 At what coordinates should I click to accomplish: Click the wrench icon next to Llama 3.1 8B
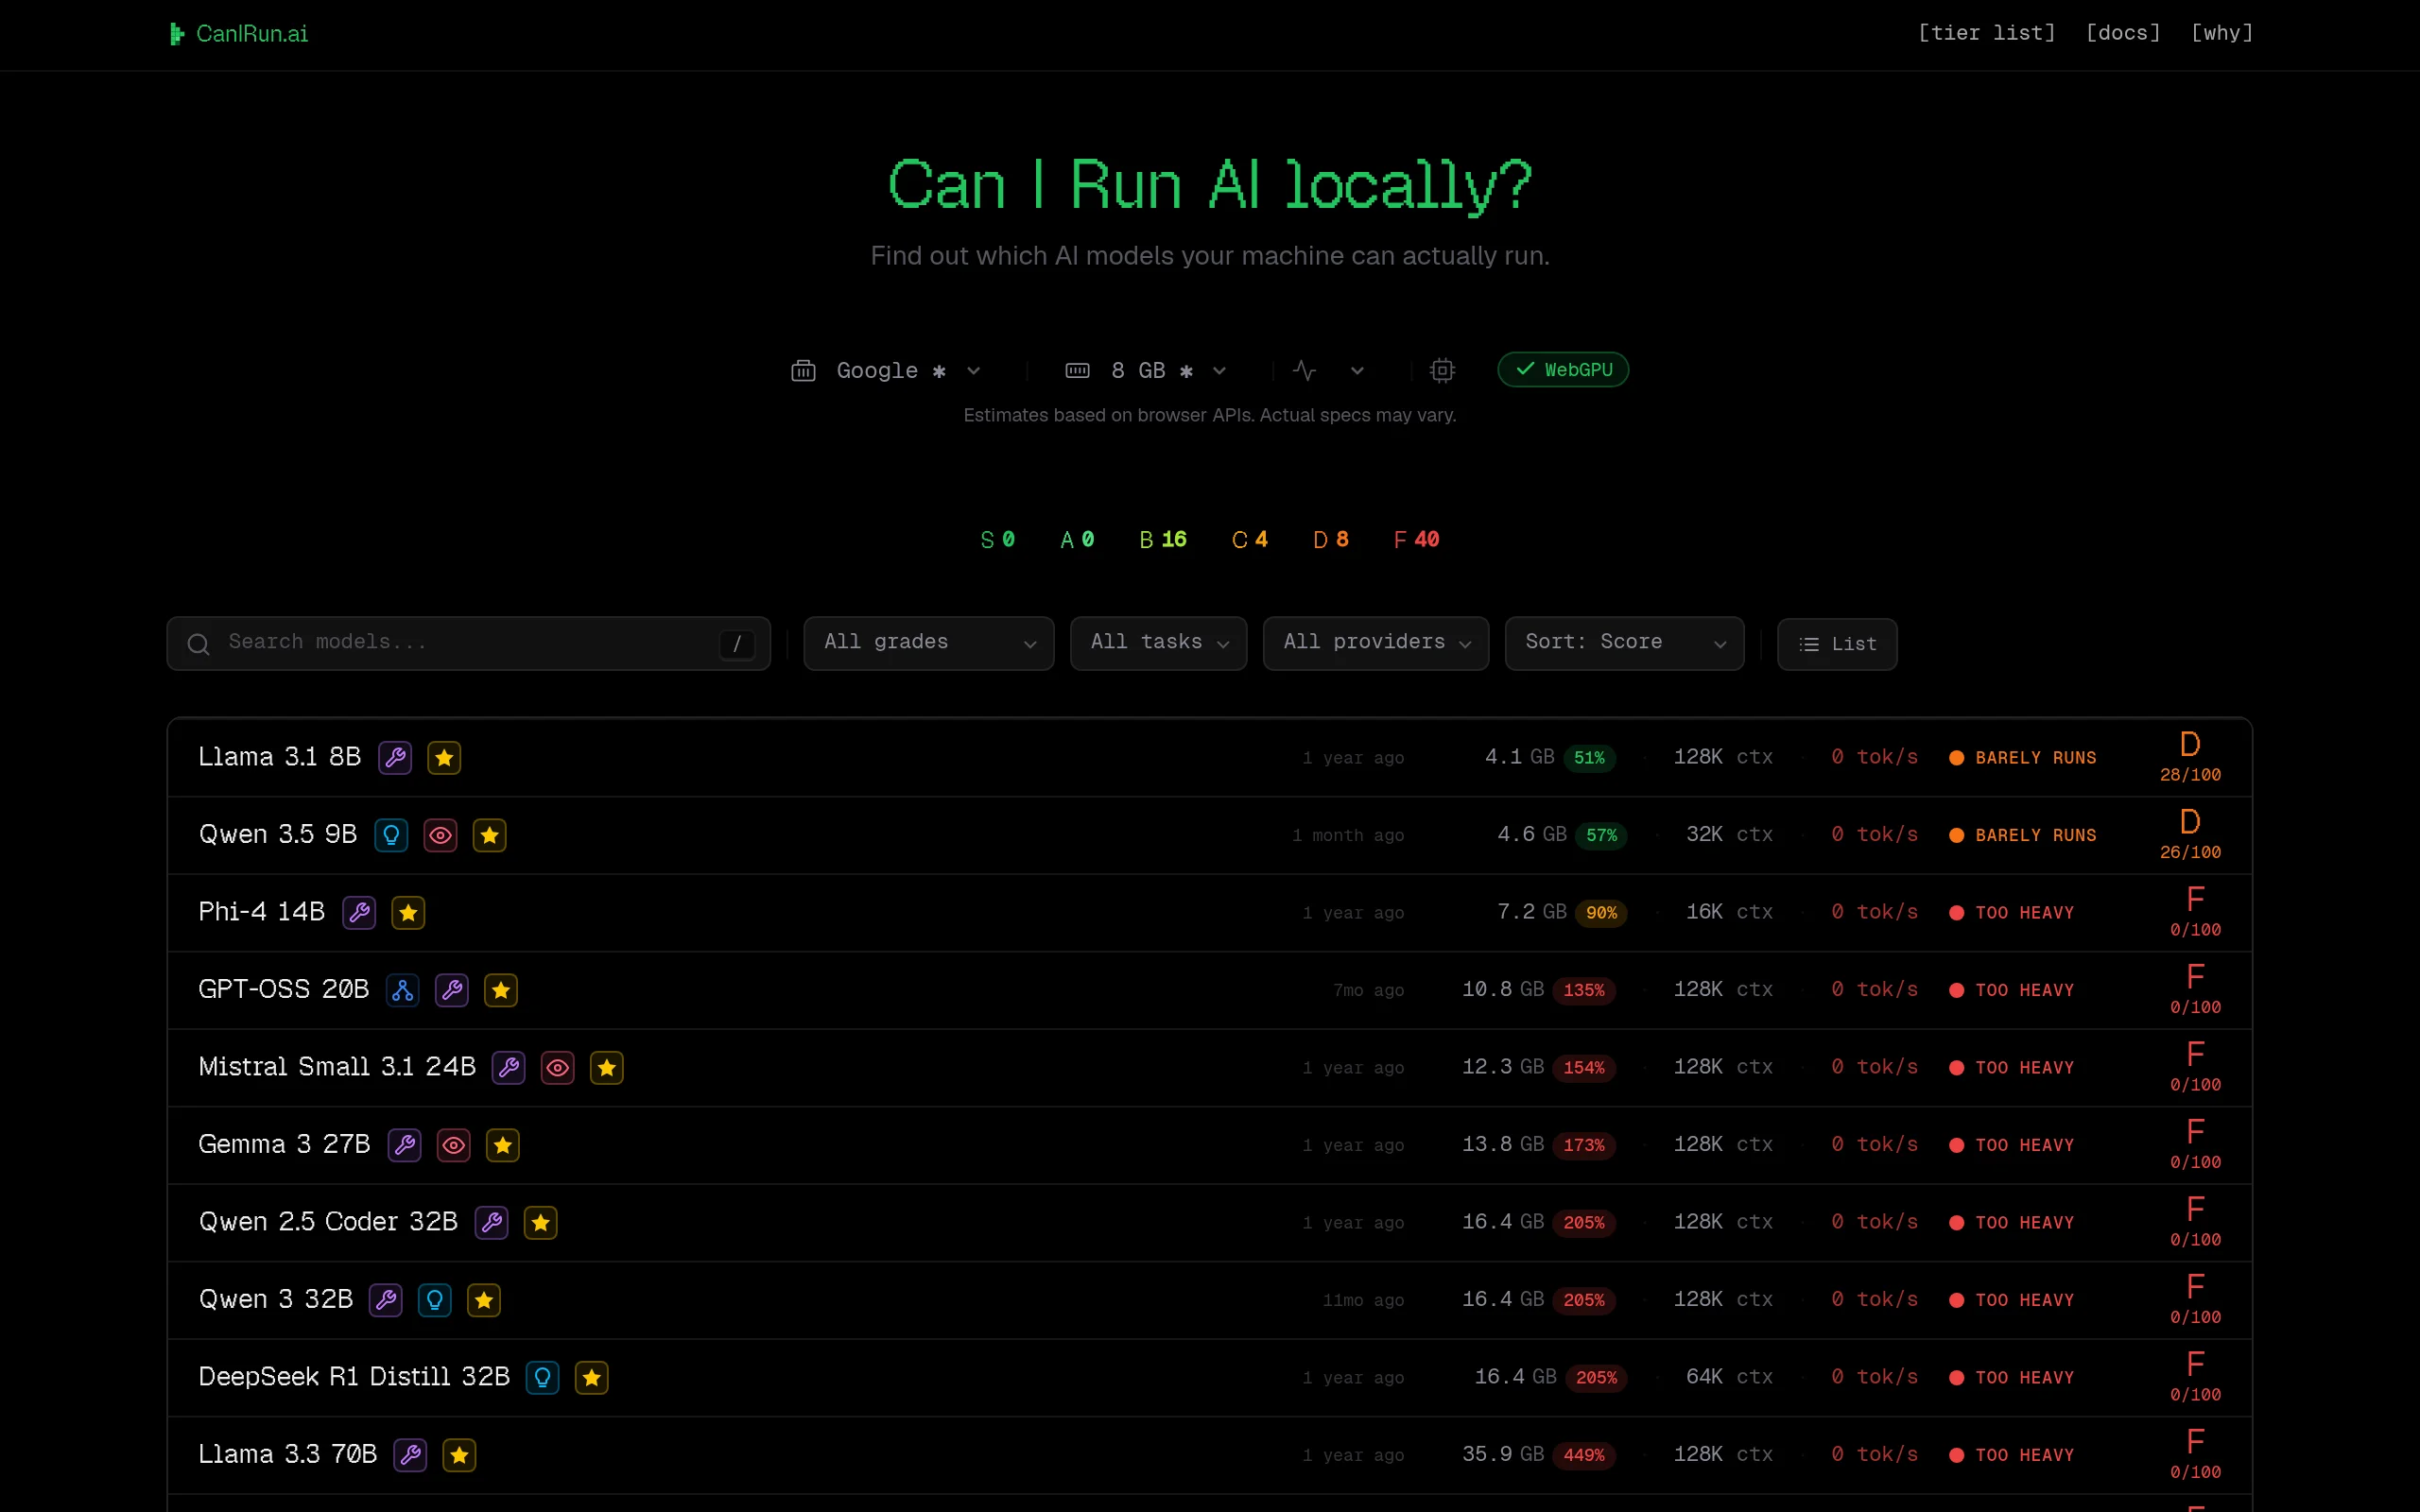tap(394, 757)
